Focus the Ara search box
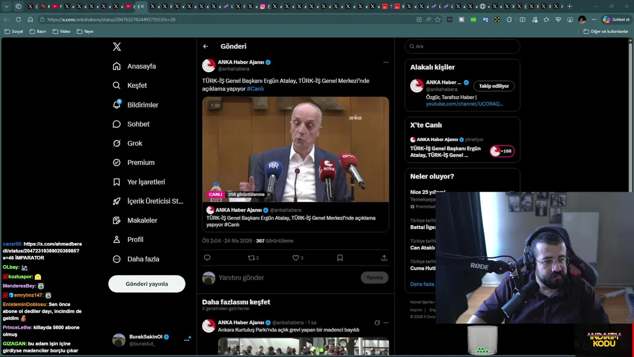 pyautogui.click(x=462, y=46)
